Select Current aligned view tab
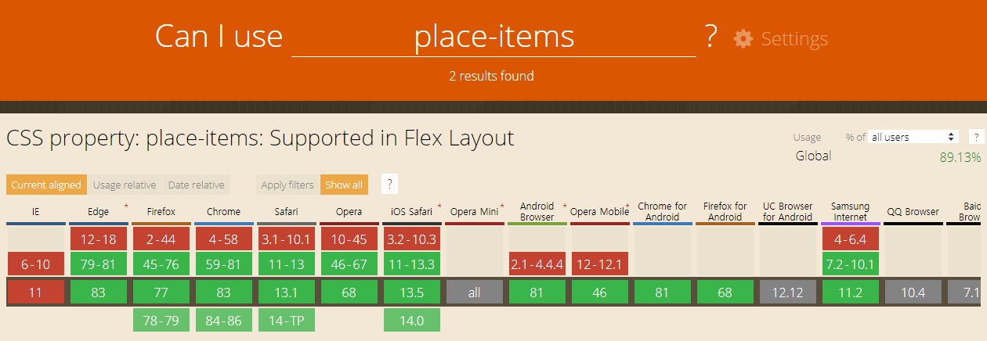Screen dimensions: 987x341 coord(46,185)
